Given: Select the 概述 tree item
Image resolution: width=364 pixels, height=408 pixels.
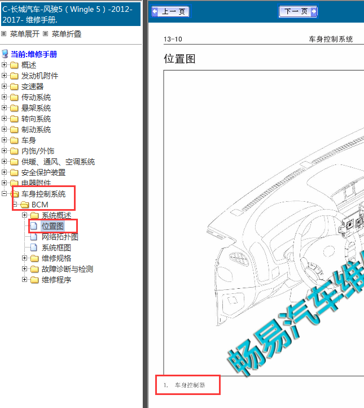Looking at the screenshot, I should pyautogui.click(x=29, y=65).
